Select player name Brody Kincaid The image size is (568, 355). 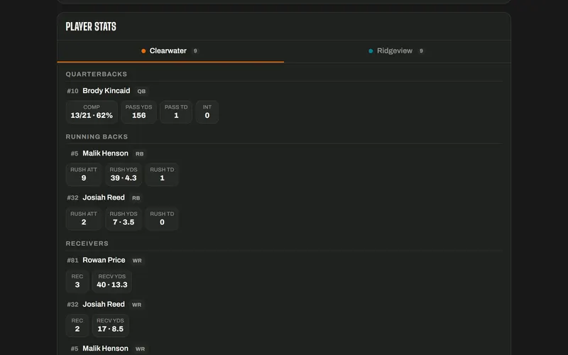(x=106, y=91)
